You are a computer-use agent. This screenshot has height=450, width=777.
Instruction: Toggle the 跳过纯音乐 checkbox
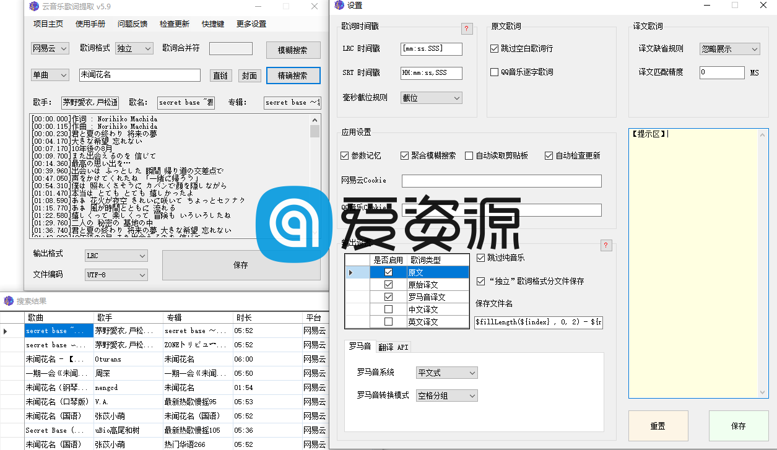[x=480, y=257]
